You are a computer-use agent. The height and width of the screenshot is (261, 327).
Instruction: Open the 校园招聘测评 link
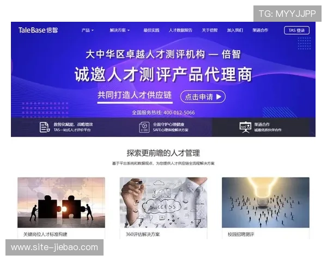241,234
